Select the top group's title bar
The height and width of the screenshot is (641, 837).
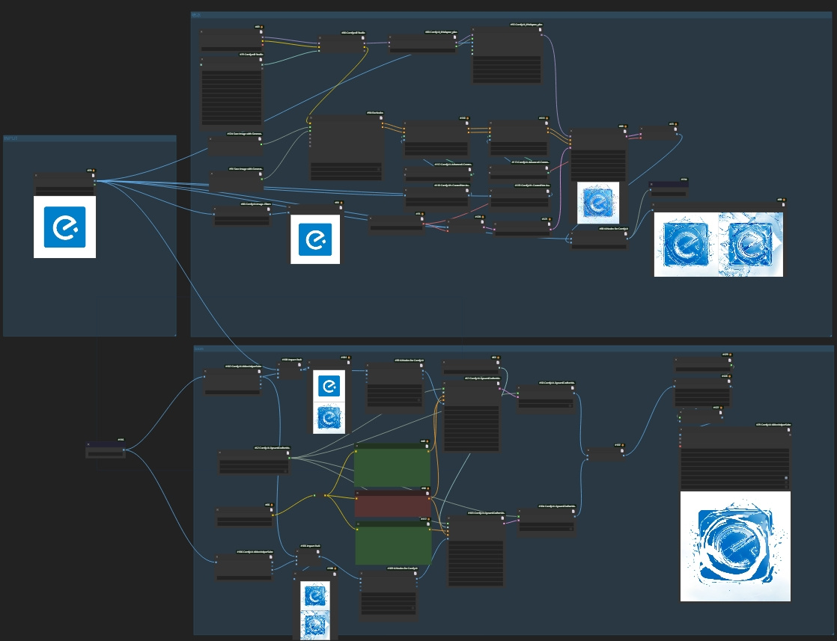(511, 15)
